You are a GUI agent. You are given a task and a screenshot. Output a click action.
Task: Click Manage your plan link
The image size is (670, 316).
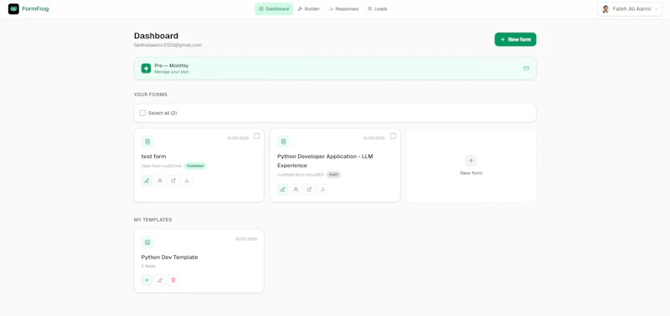point(172,72)
